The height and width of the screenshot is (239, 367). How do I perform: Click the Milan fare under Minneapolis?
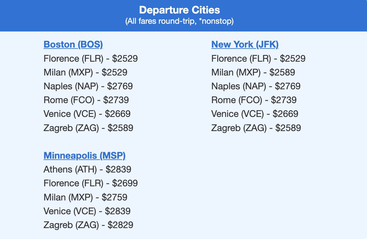(x=85, y=197)
